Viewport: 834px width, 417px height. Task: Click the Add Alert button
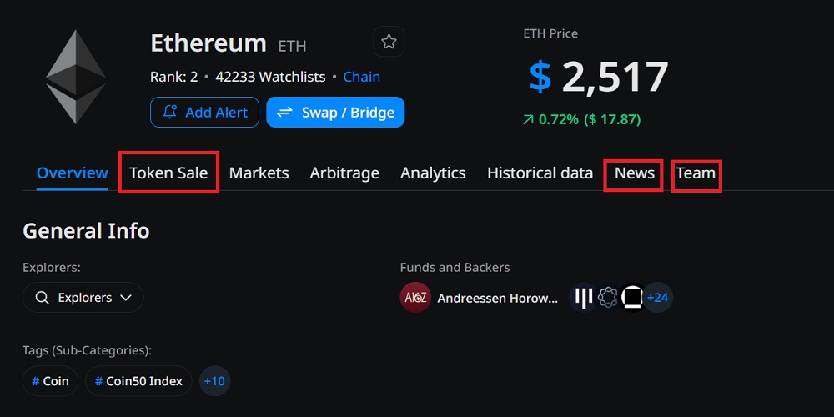204,113
